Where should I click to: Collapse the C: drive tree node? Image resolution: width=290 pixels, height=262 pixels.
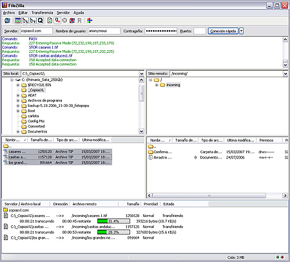pyautogui.click(x=12, y=80)
